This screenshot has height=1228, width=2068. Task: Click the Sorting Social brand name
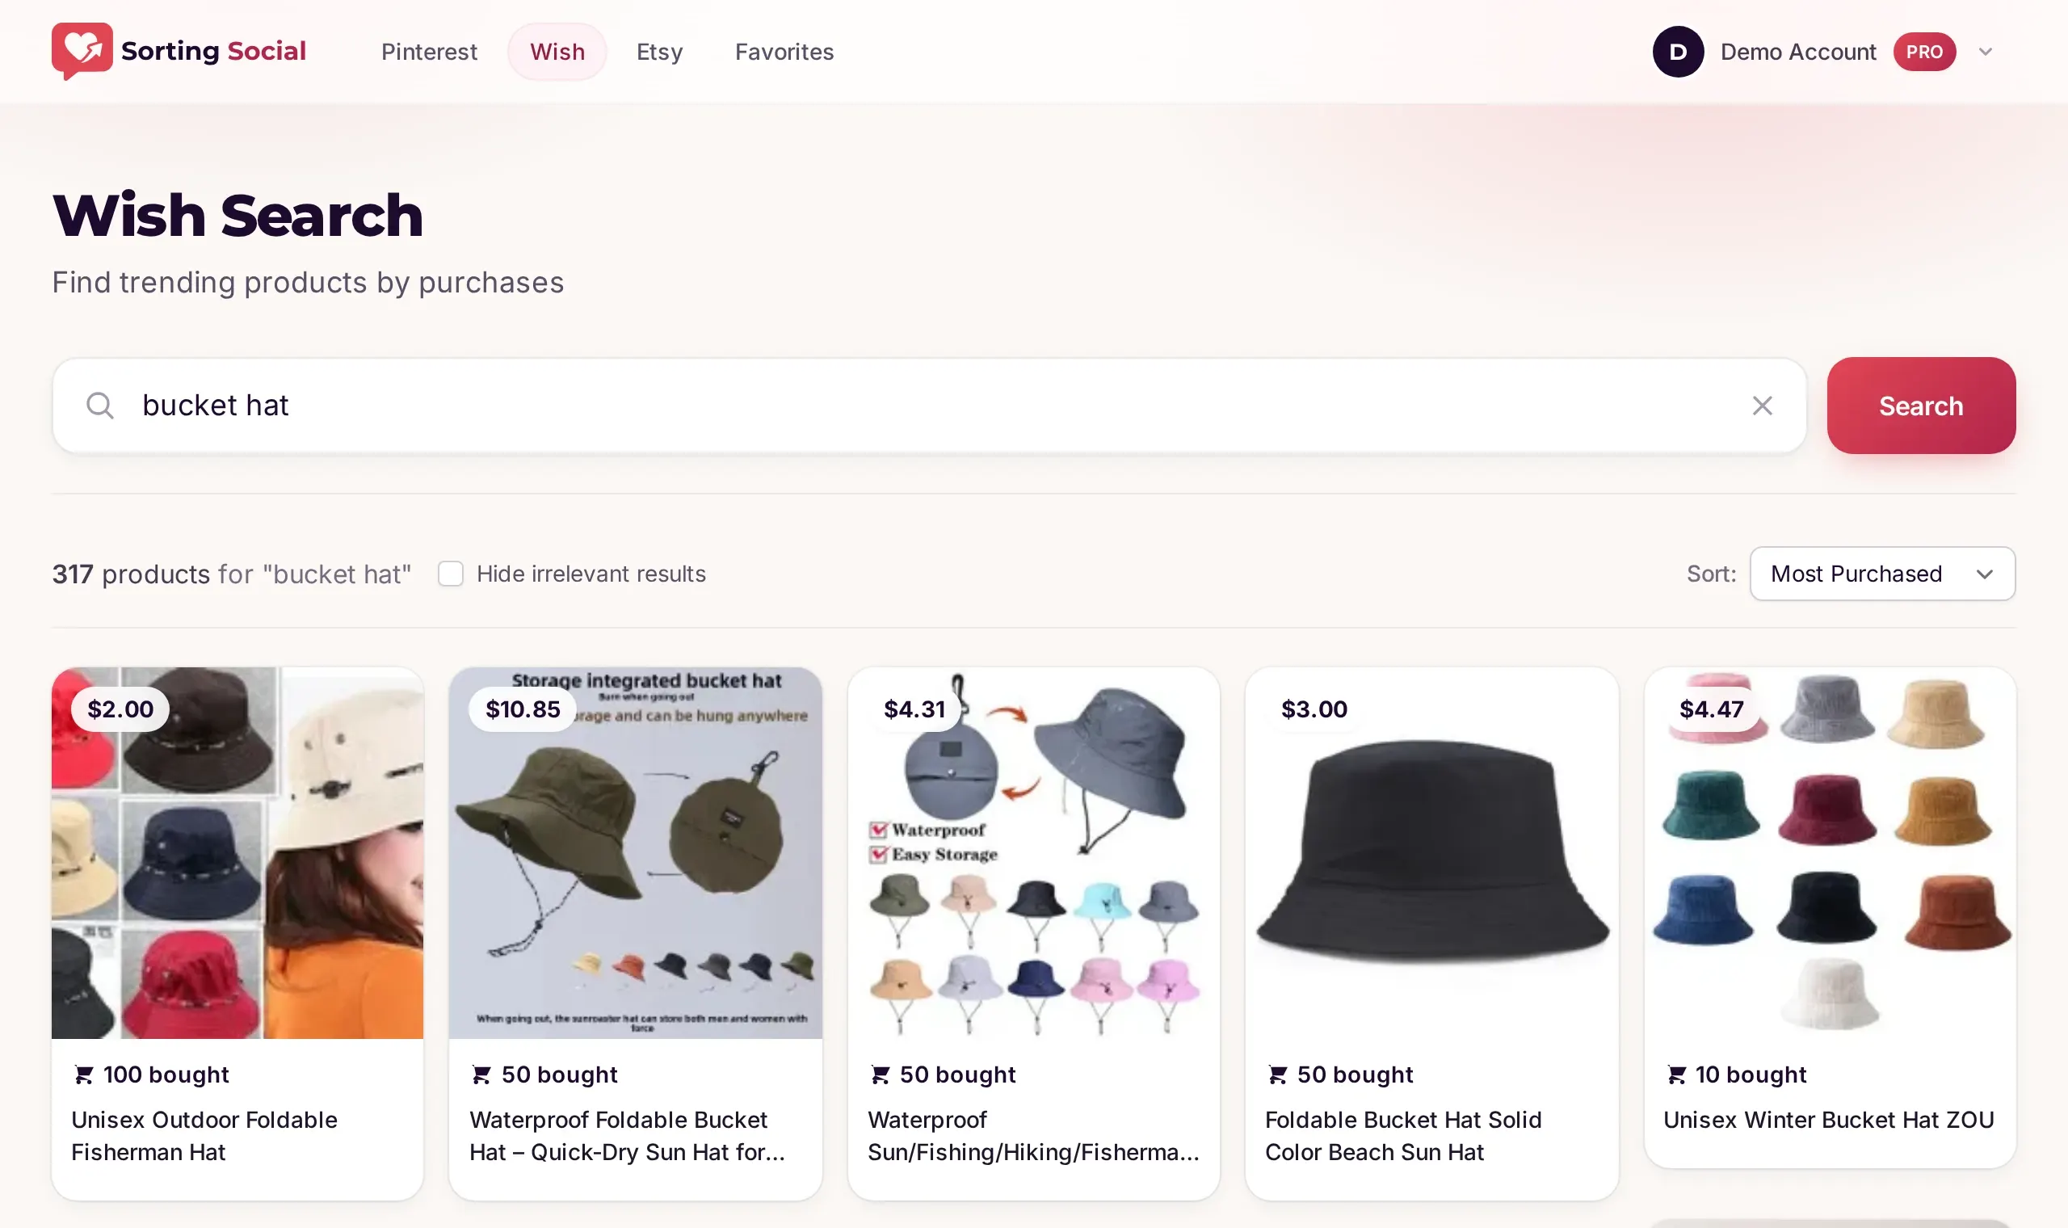tap(213, 52)
